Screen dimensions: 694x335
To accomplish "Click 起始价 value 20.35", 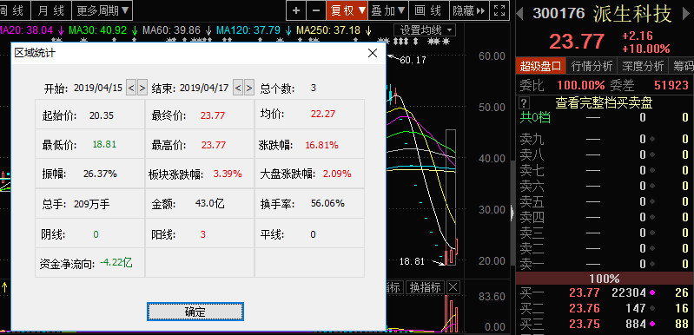I will coord(102,115).
